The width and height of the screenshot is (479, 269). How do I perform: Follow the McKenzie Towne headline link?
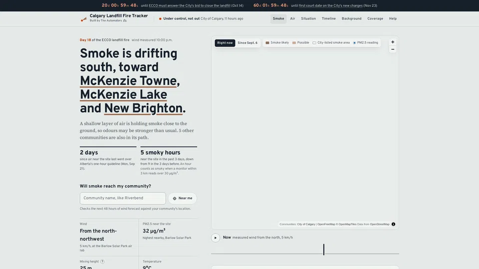click(x=128, y=81)
